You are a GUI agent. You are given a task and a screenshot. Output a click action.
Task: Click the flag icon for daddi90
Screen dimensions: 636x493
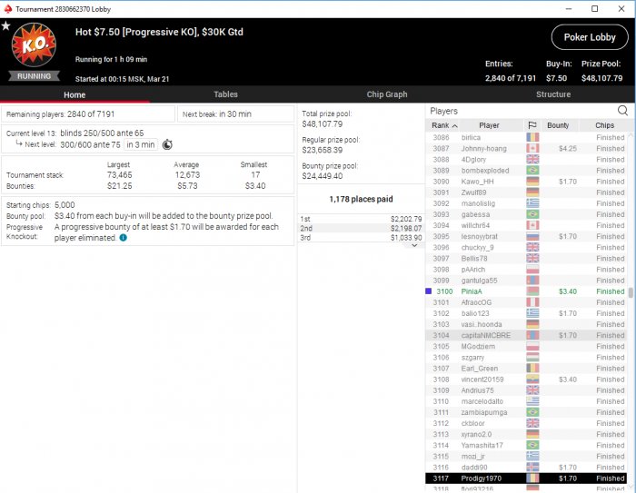(532, 467)
